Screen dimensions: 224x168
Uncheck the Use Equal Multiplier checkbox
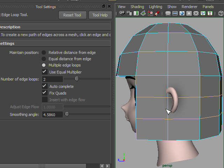coord(44,72)
